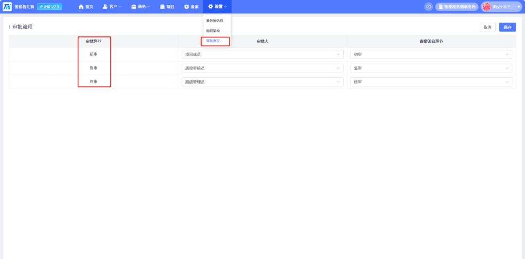Click the 答税税务师事务所 firm button
This screenshot has width=525, height=259.
point(456,7)
